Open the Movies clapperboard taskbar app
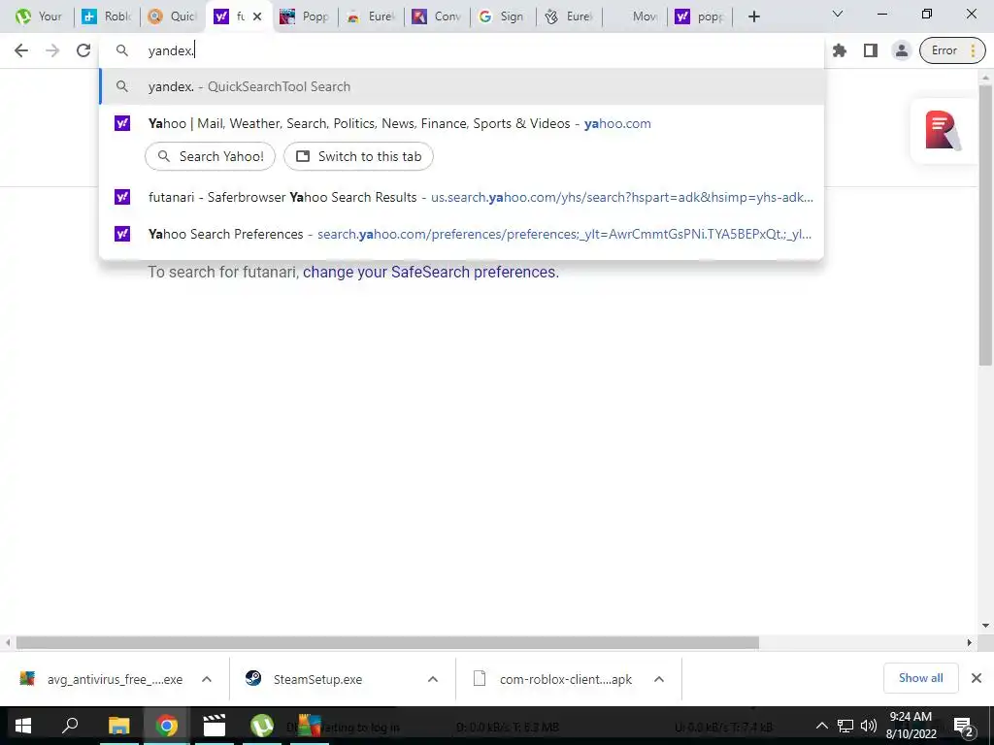This screenshot has height=745, width=994. pos(215,726)
